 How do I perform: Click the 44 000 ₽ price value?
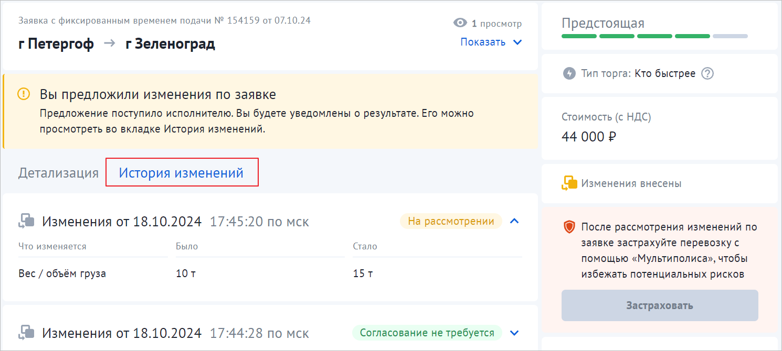click(589, 137)
